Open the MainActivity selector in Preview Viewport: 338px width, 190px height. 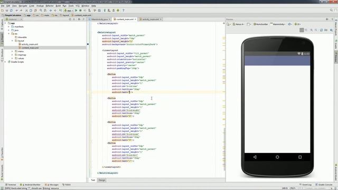(x=278, y=24)
